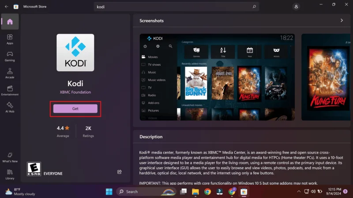Click the Kodi app logo
The height and width of the screenshot is (198, 353).
75,52
